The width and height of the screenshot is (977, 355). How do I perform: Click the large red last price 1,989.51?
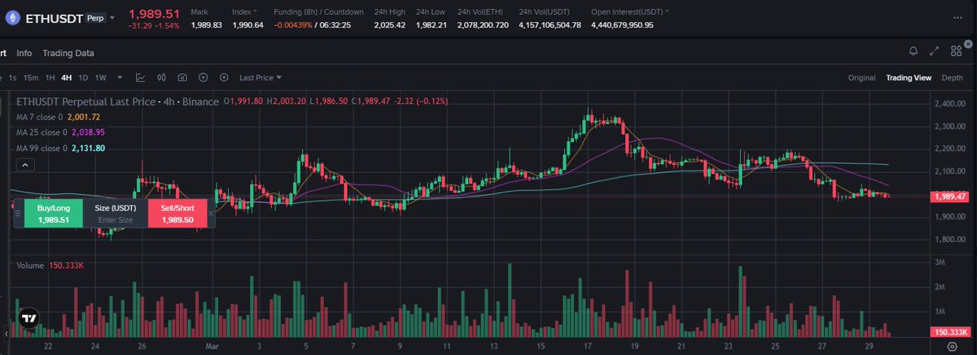[154, 14]
